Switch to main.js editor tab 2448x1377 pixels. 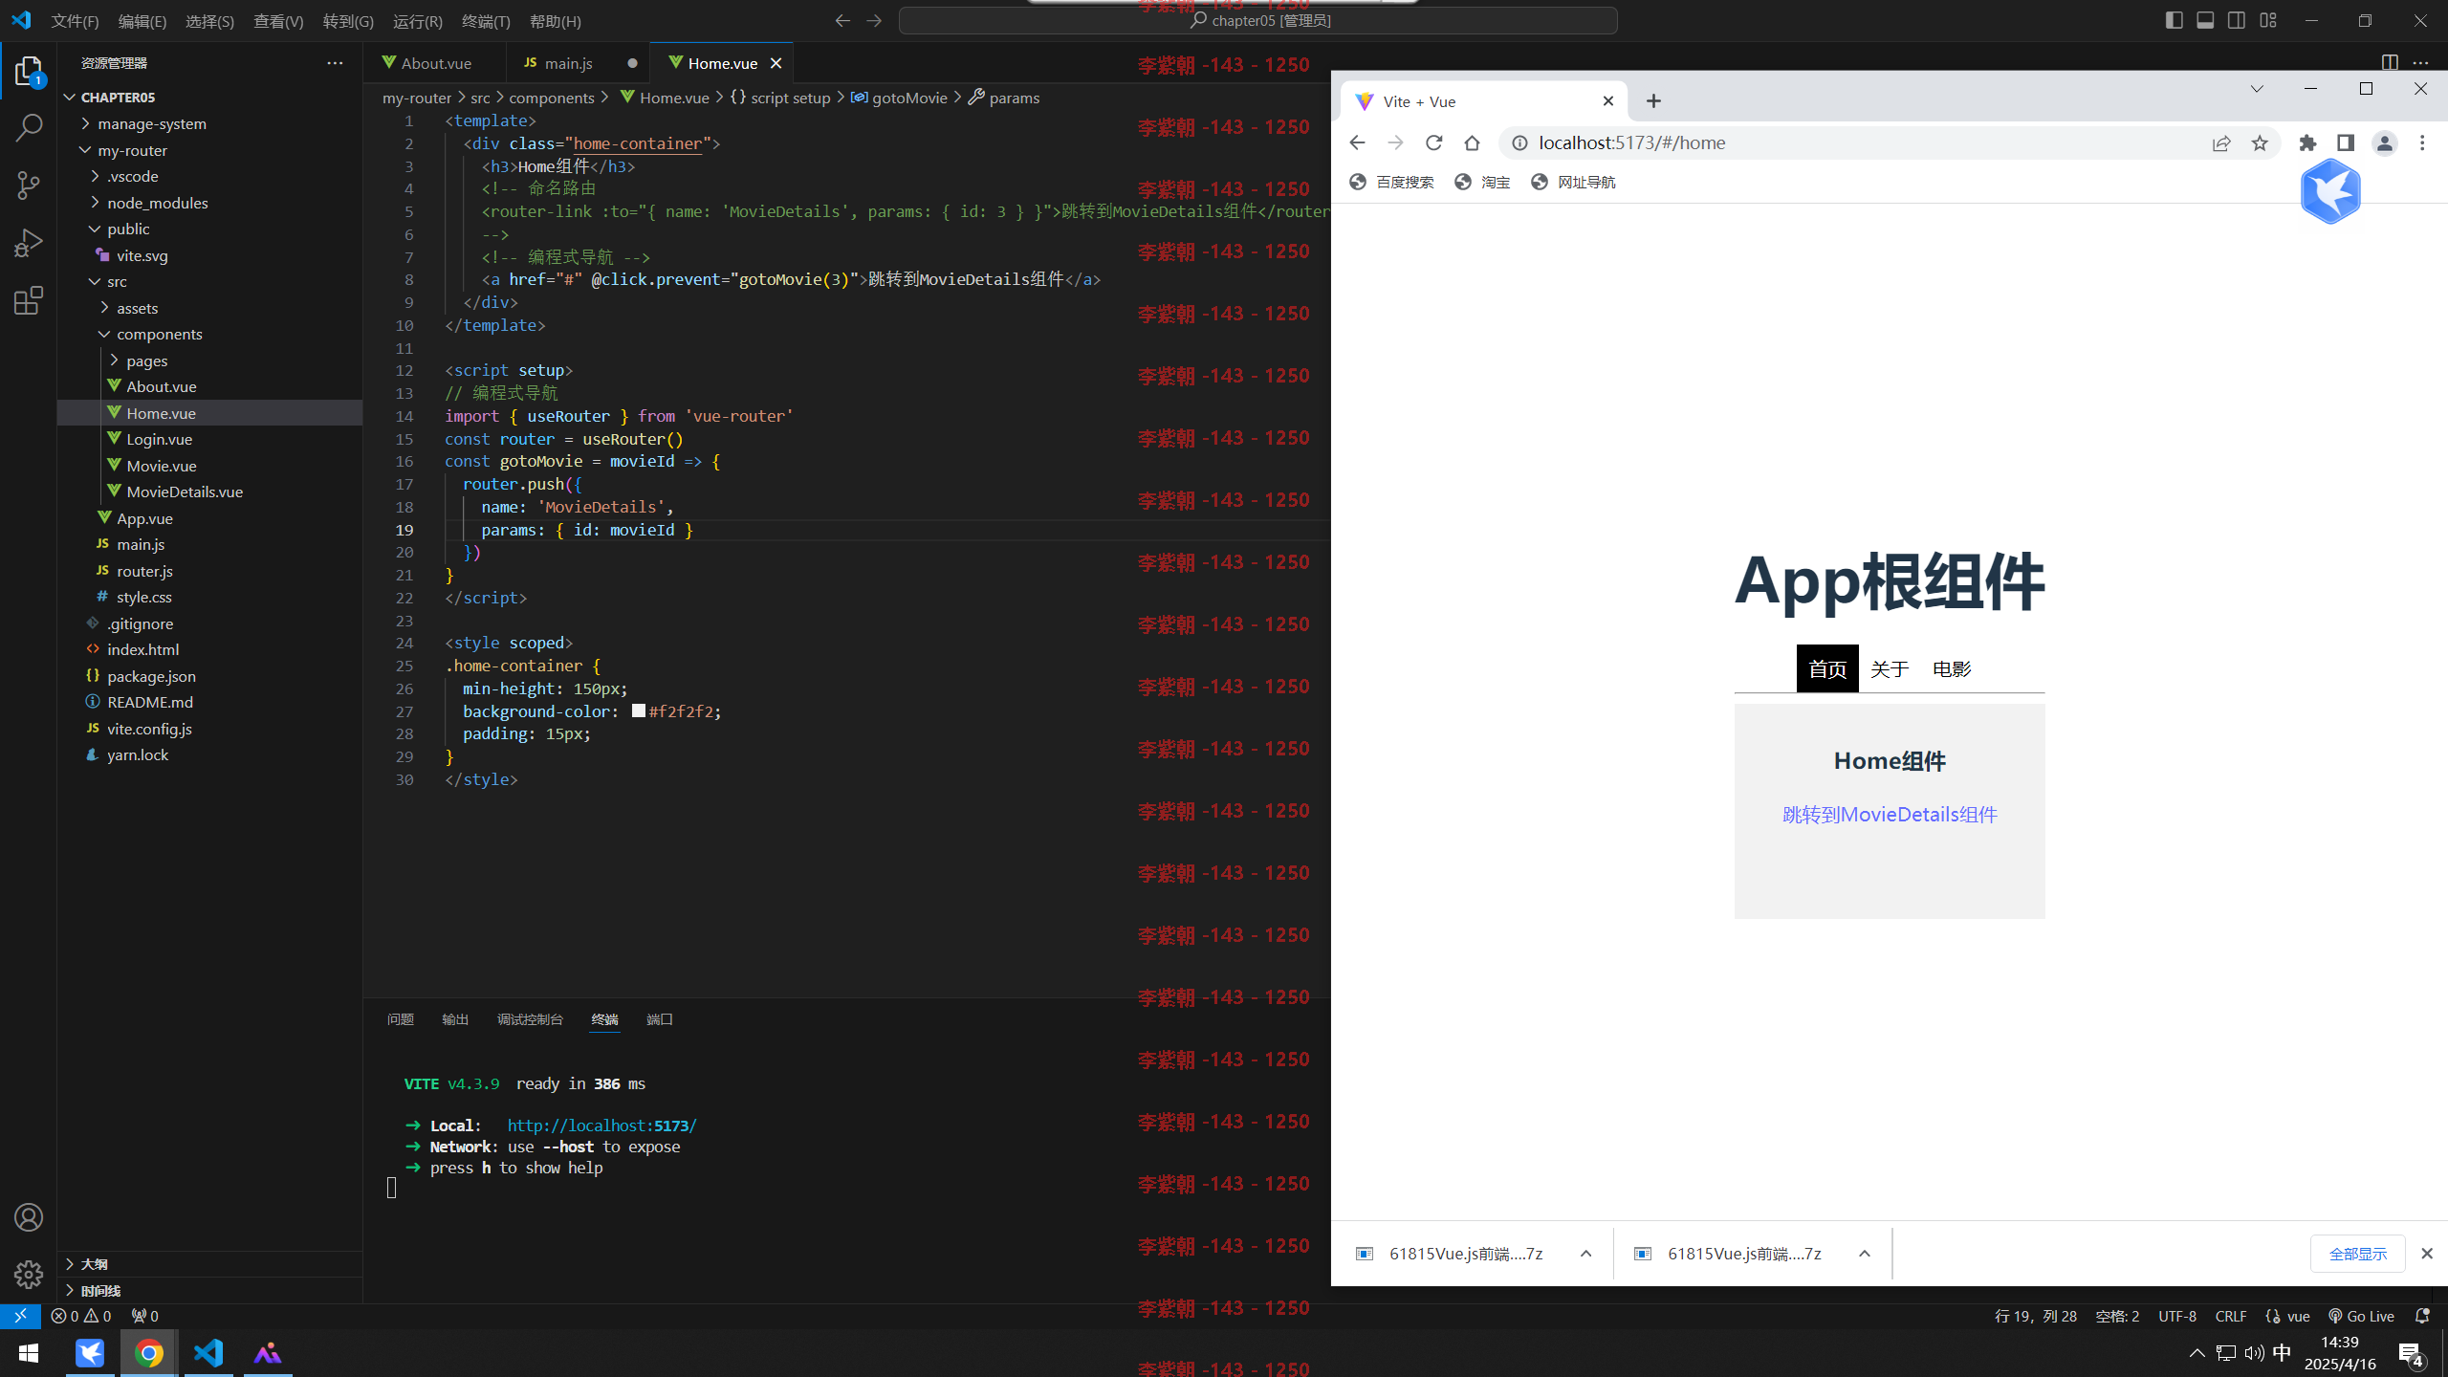pyautogui.click(x=578, y=63)
